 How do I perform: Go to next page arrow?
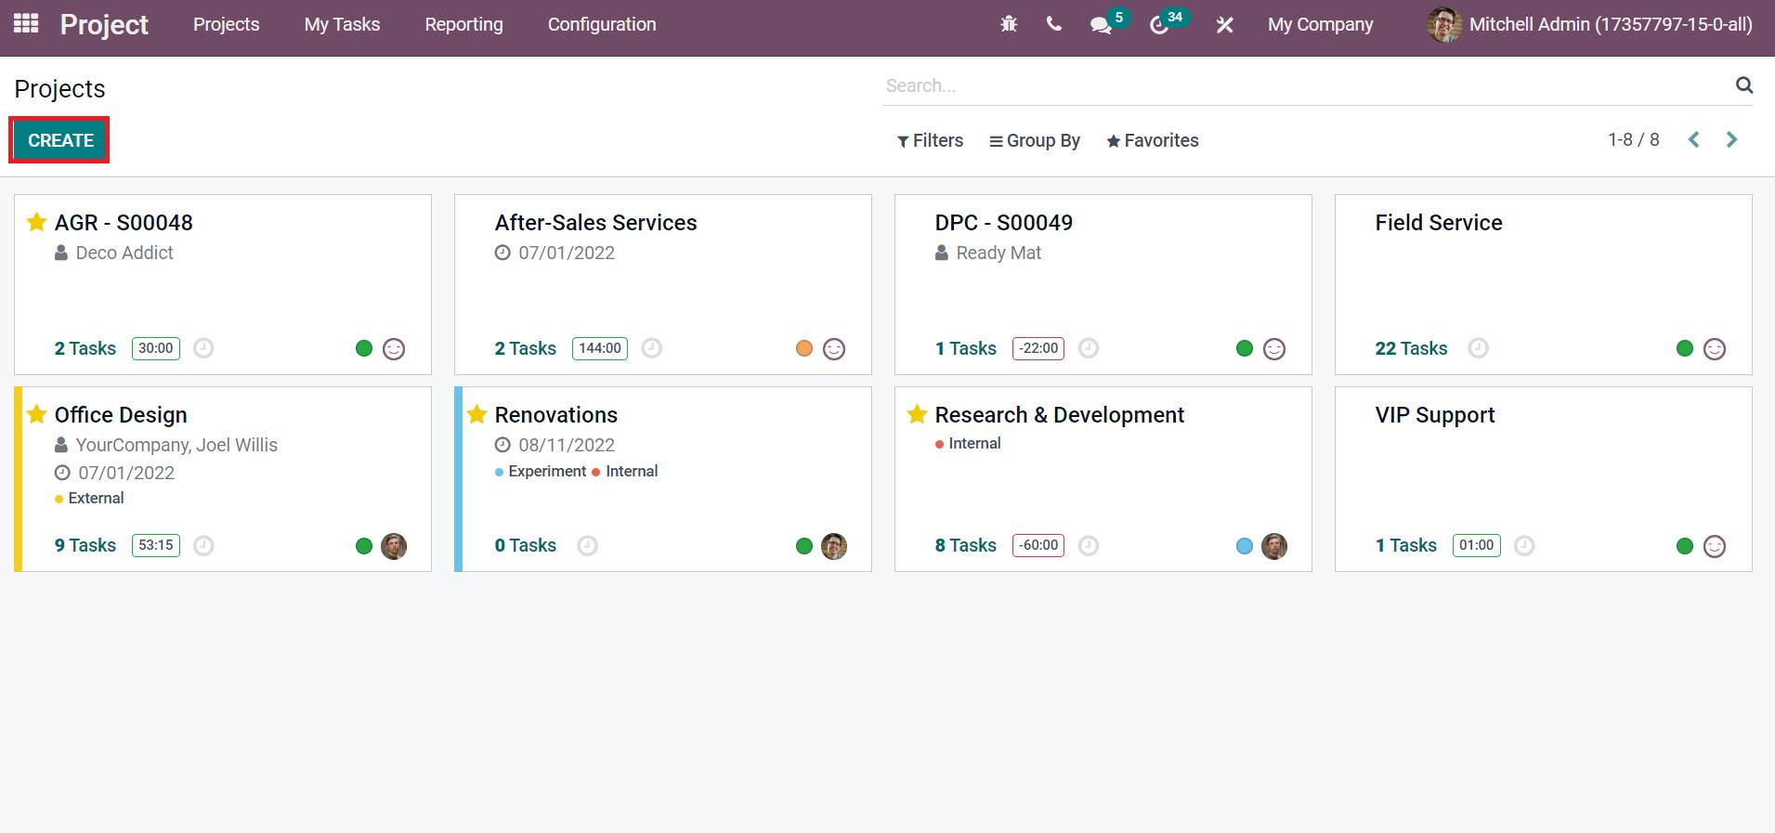1731,140
